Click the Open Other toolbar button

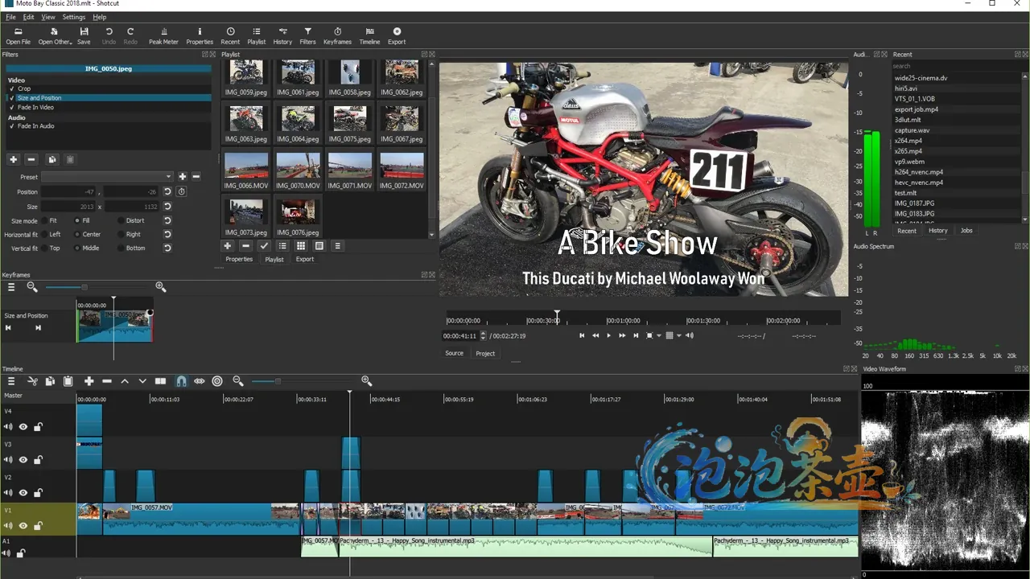(55, 36)
